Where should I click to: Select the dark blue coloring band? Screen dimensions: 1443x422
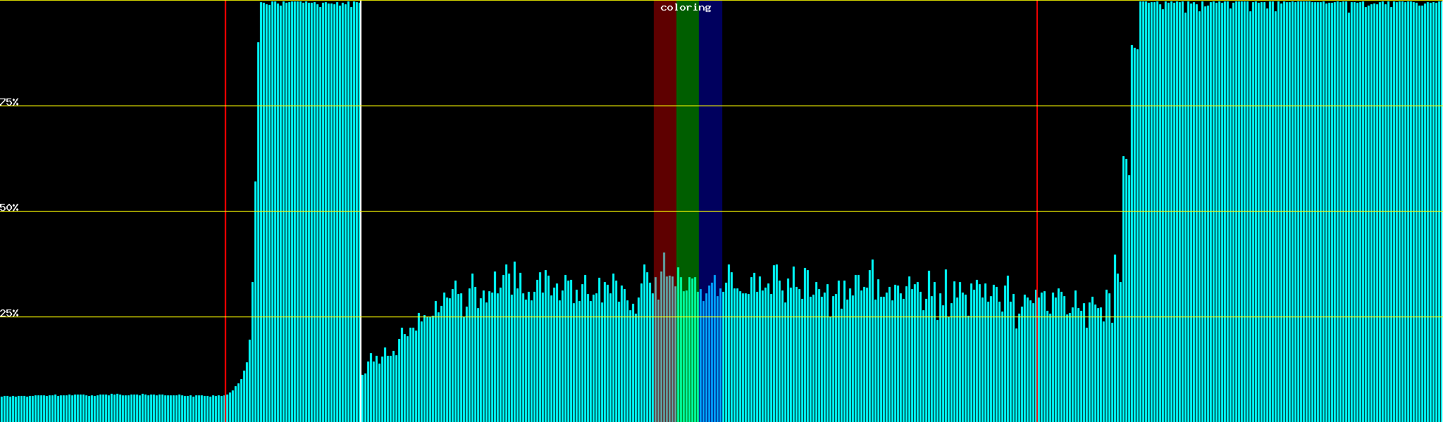pyautogui.click(x=710, y=141)
